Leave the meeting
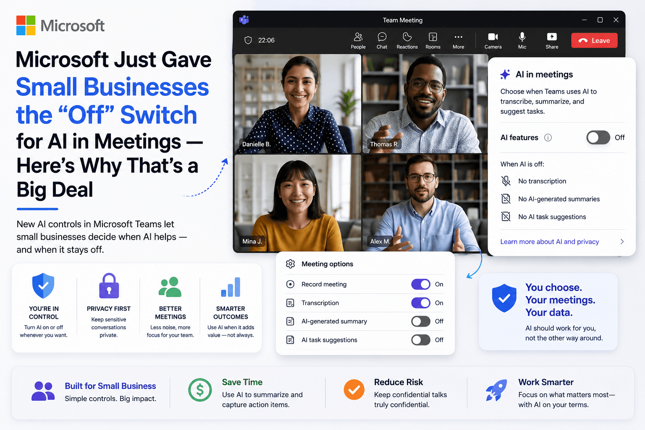 pos(594,40)
